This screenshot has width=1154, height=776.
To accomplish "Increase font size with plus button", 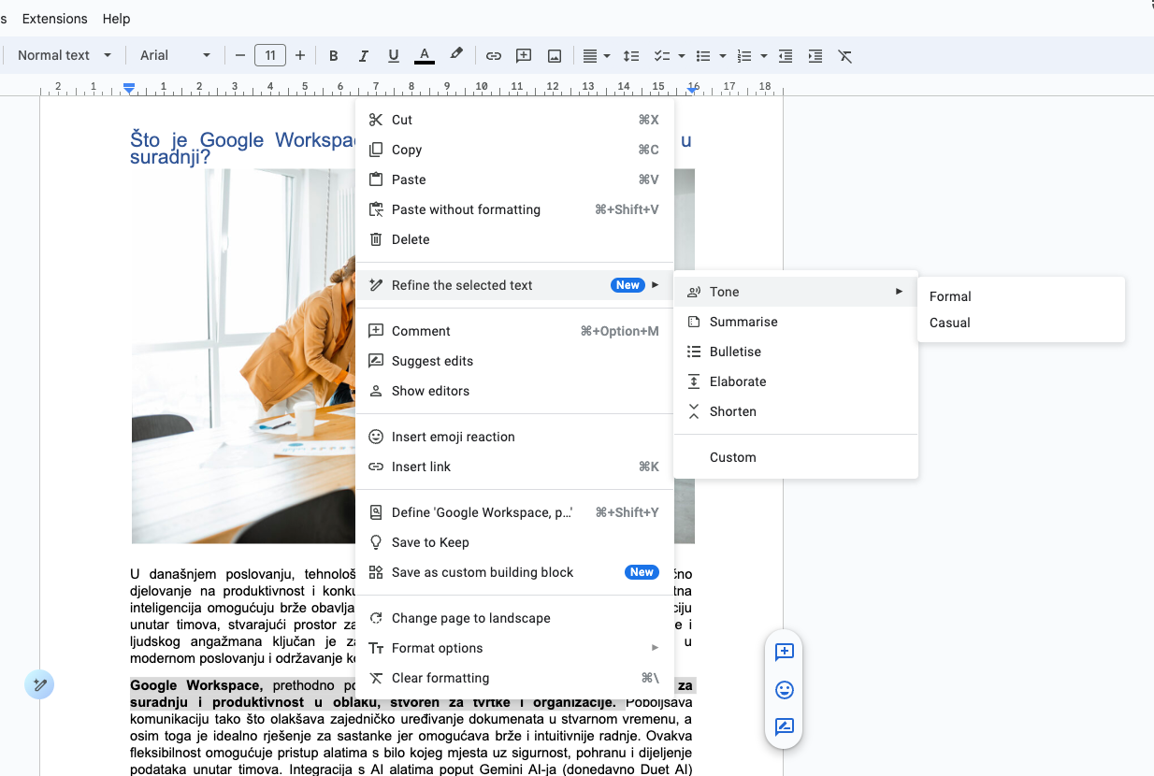I will (x=300, y=56).
